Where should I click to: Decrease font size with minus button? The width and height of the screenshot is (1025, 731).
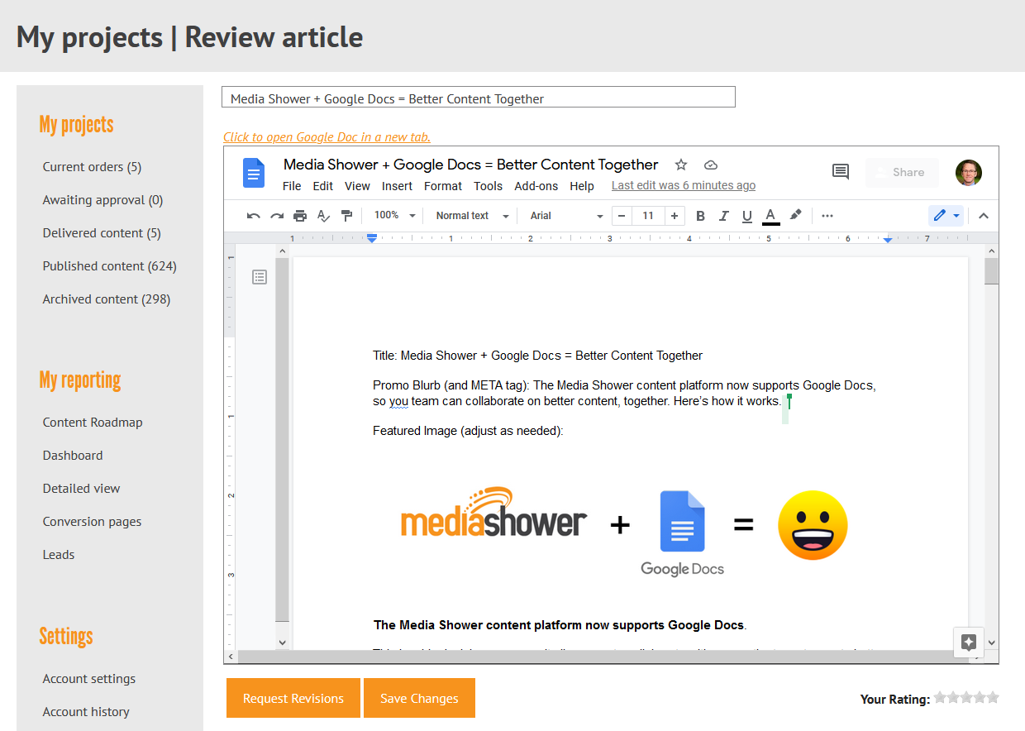622,216
